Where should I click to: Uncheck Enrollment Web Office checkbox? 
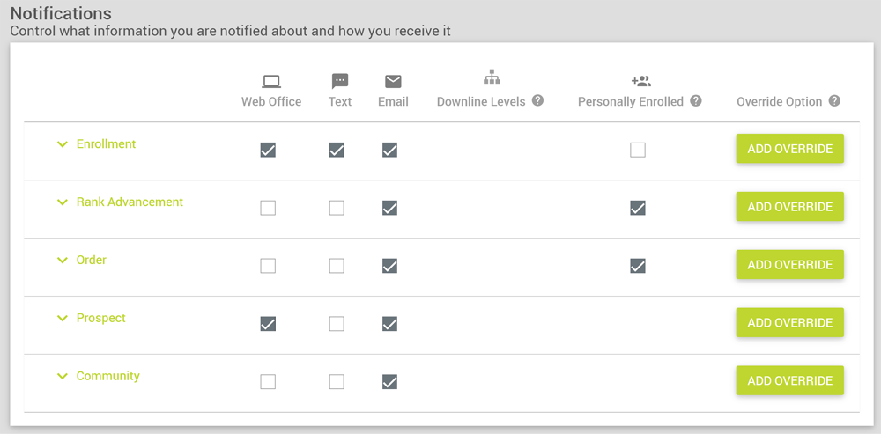(268, 150)
